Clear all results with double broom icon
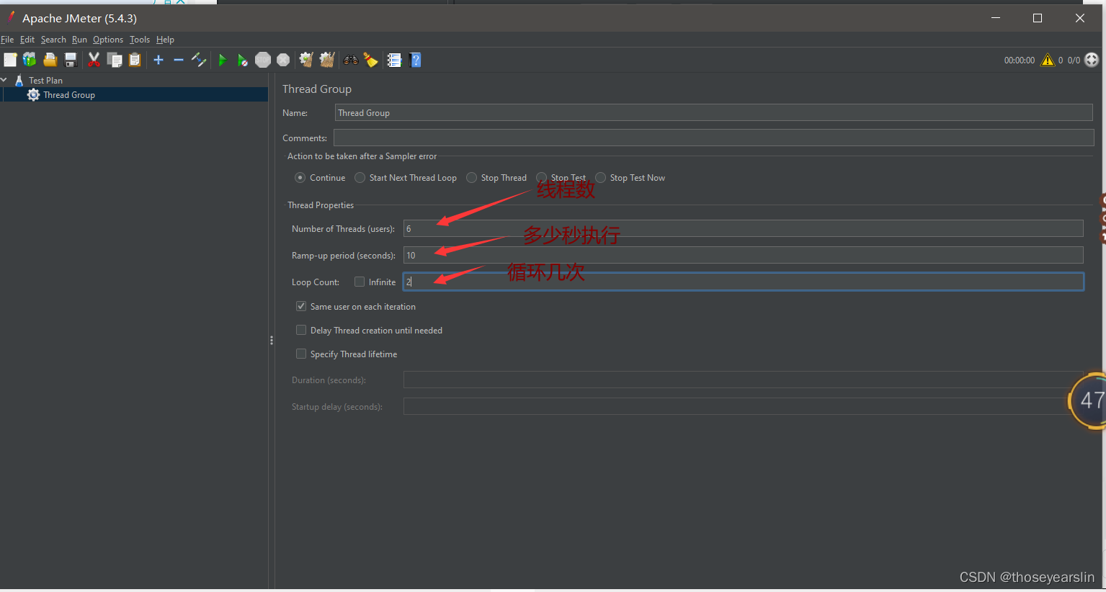 click(x=327, y=60)
